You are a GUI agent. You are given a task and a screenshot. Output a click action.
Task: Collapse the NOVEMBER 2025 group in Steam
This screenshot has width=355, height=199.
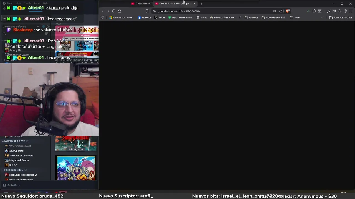tap(2, 141)
